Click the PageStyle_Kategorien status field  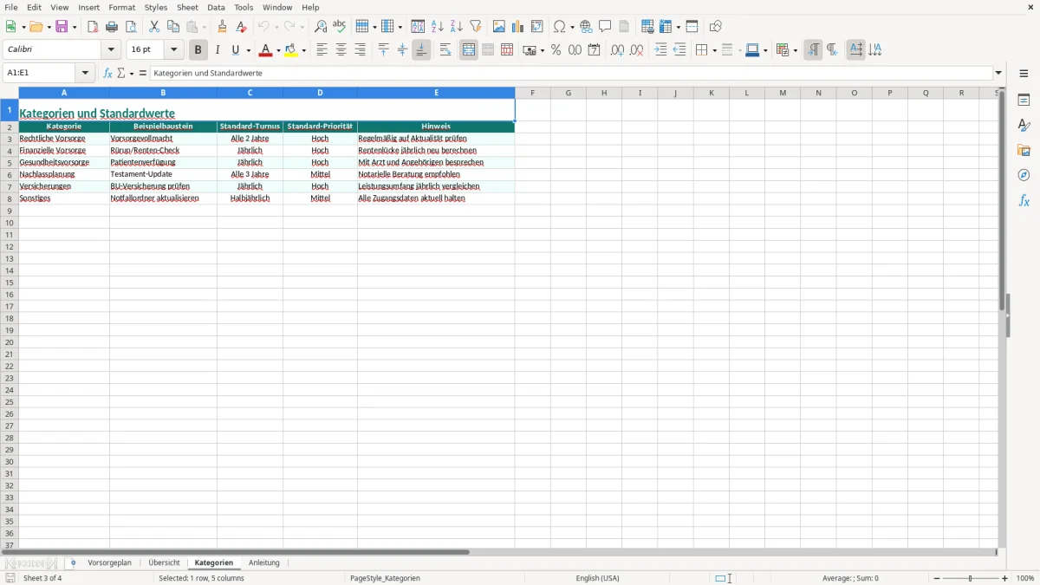(x=385, y=578)
